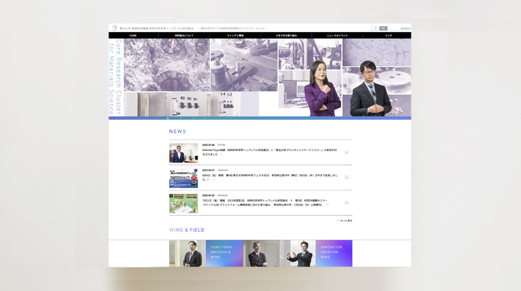Open the さまざまな取り組み menu item

pos(287,35)
